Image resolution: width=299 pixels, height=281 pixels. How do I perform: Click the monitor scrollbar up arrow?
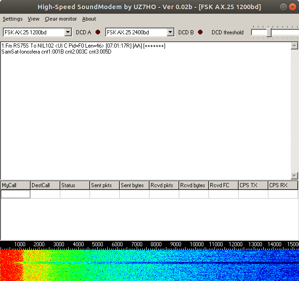click(x=294, y=46)
